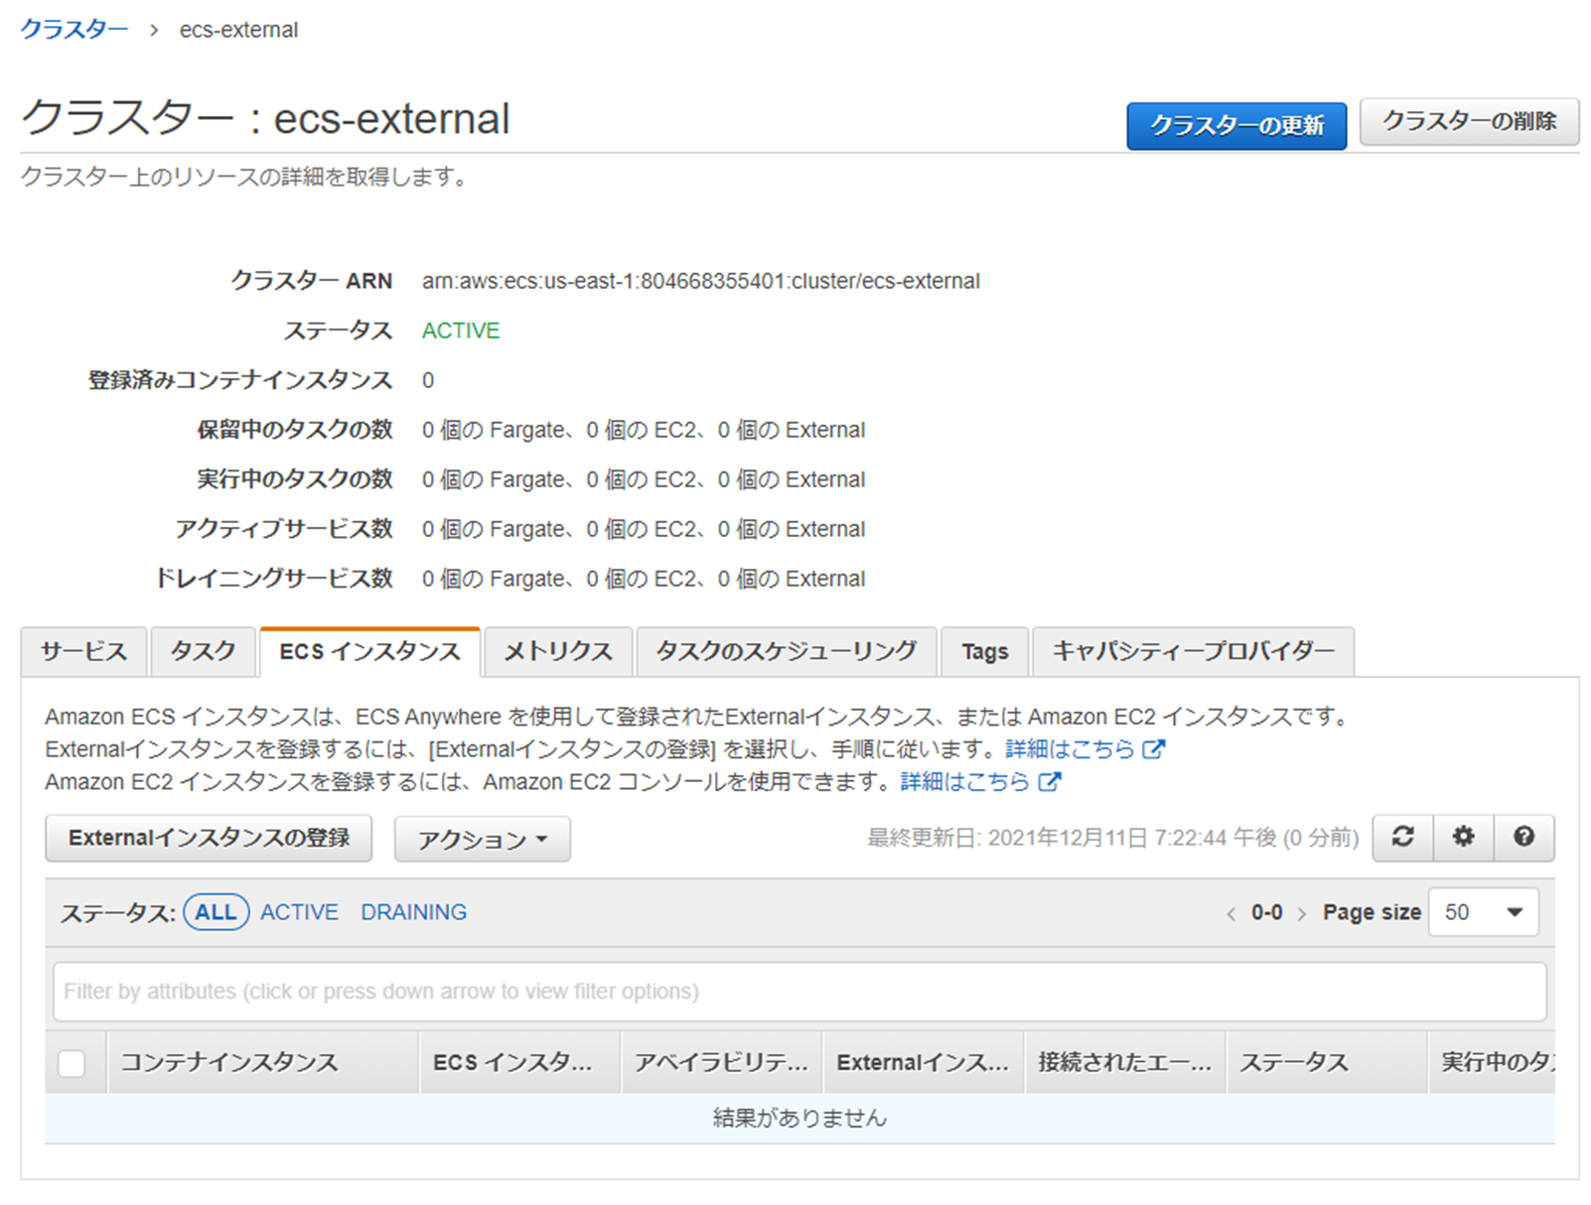The image size is (1591, 1205).
Task: Click the refresh icon button
Action: pos(1402,838)
